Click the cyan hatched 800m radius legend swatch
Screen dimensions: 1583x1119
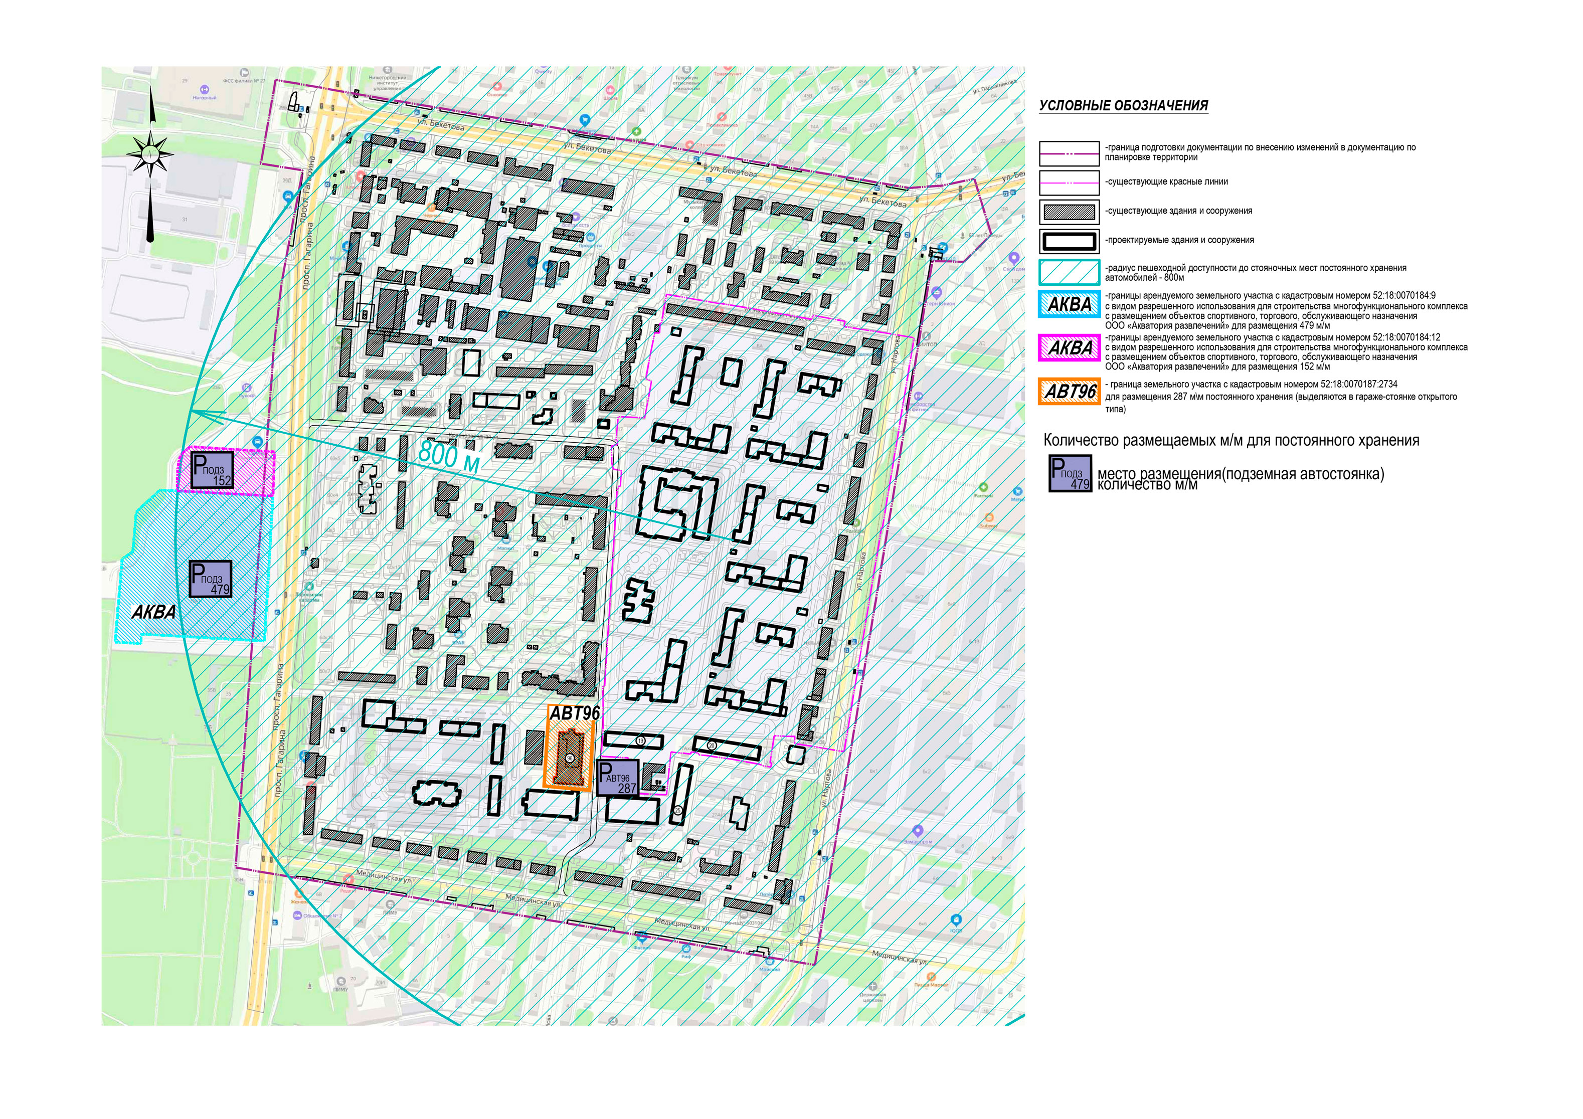pyautogui.click(x=1069, y=272)
